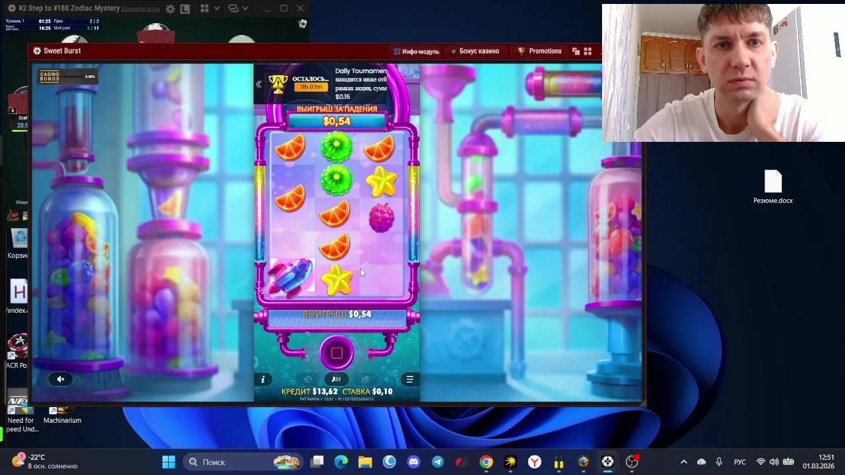
Task: Collapse the Daily Tournament panel arrows
Action: point(259,84)
